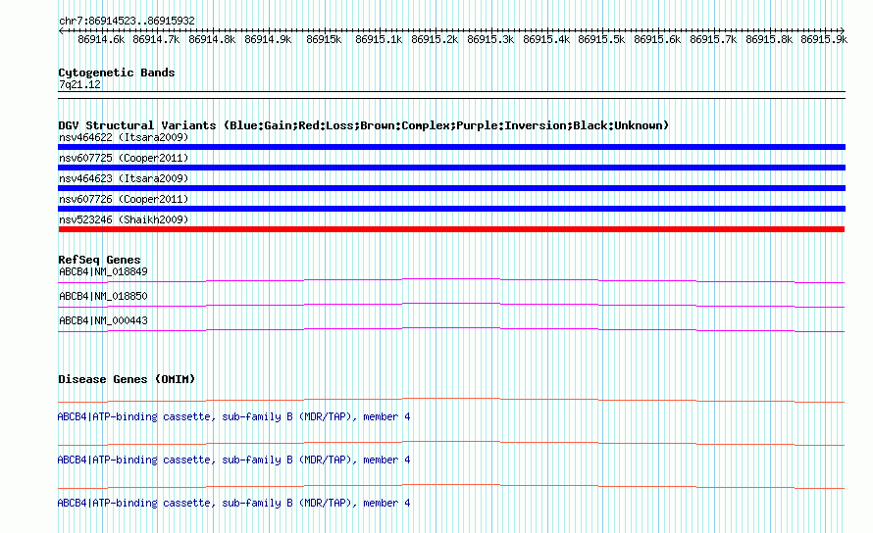Open variant nsv607726 (Cooper2011) label
Image resolution: width=873 pixels, height=533 pixels.
[124, 199]
